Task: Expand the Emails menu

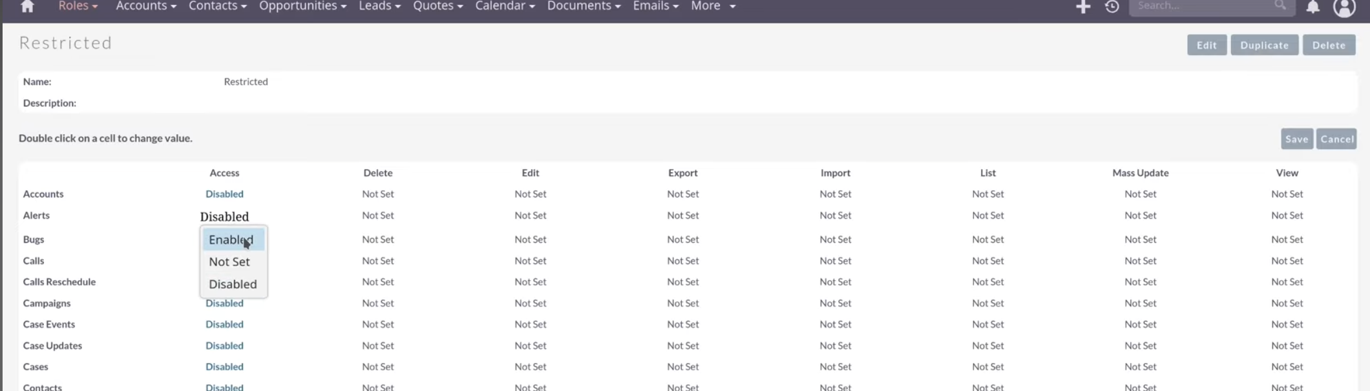Action: click(656, 6)
